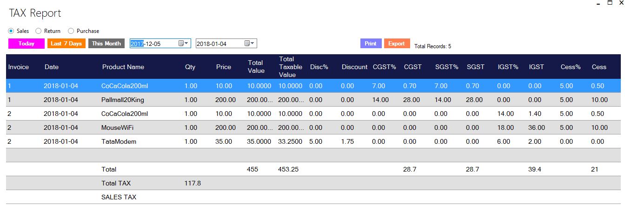Image resolution: width=625 pixels, height=223 pixels.
Task: Maximize the TAX Report window
Action: [610, 3]
